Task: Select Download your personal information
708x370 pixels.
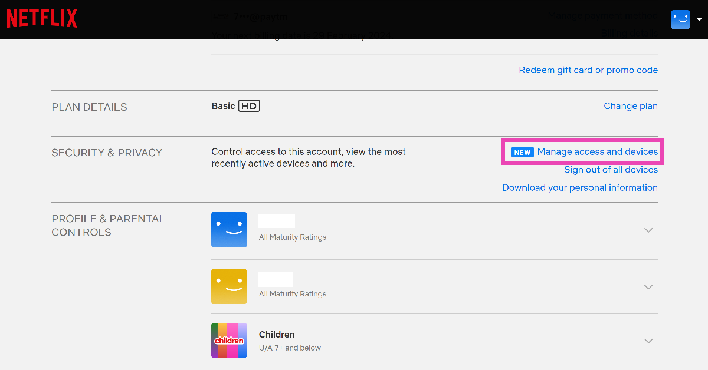Action: (580, 187)
